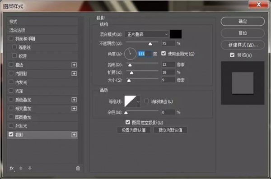Viewport: 271px width, 179px height.
Task: Enable the 消除锯齿 checkbox
Action: 146,101
